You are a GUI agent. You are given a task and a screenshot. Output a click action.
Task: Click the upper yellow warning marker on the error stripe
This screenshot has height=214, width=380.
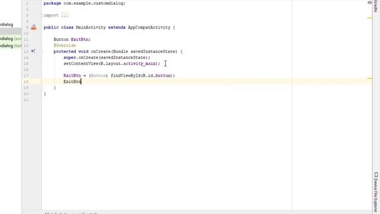tap(369, 18)
